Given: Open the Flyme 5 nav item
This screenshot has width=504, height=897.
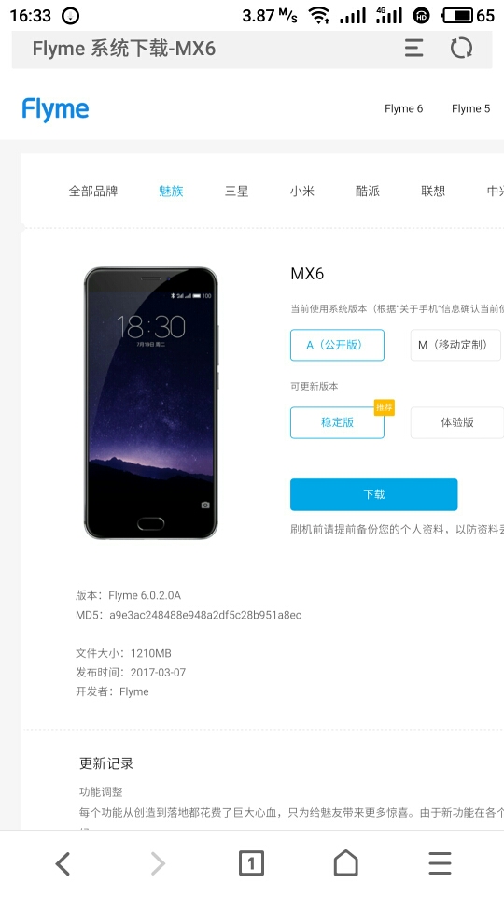Looking at the screenshot, I should click(470, 108).
